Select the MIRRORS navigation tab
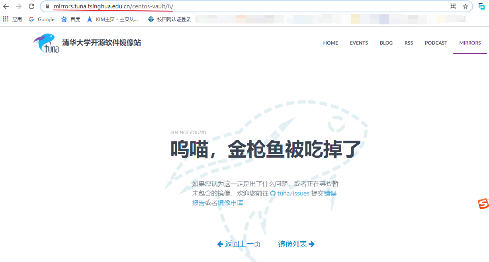Image resolution: width=489 pixels, height=262 pixels. coord(470,43)
